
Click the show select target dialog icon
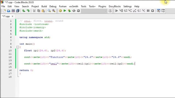click(110, 11)
